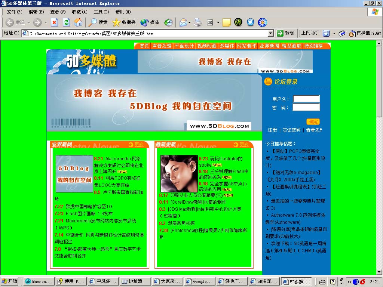Click the 转到 Go button
383x287 pixels.
tap(285, 33)
